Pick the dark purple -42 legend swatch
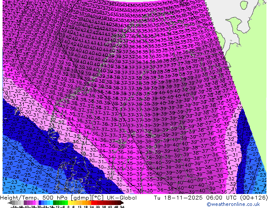The width and height of the screenshot is (269, 208). tap(25, 202)
